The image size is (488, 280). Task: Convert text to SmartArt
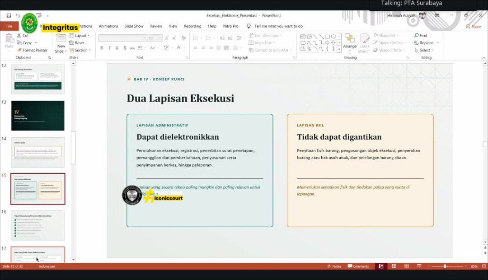[x=270, y=50]
